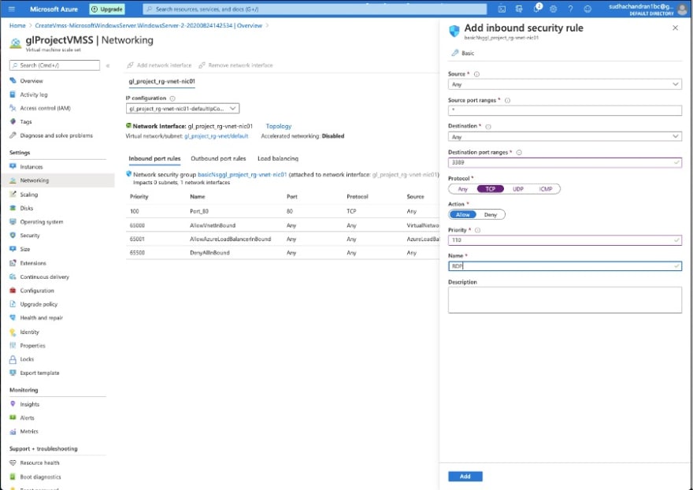Open the Help question mark icon
This screenshot has width=693, height=490.
pyautogui.click(x=570, y=9)
